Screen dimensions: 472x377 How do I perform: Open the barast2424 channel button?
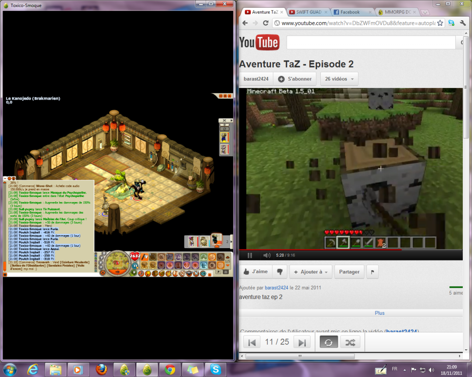256,79
